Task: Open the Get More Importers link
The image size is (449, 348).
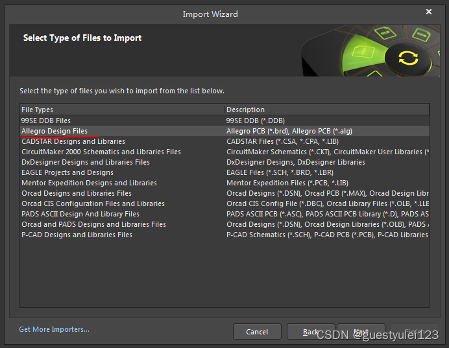Action: [55, 329]
